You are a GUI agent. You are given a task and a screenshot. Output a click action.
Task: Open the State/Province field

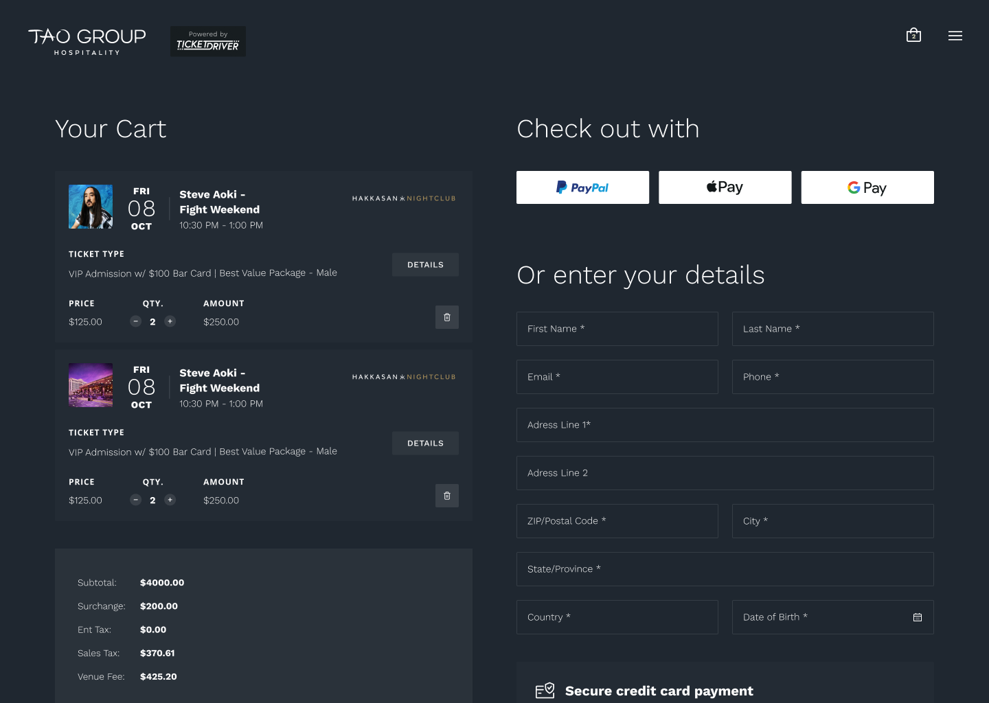725,569
